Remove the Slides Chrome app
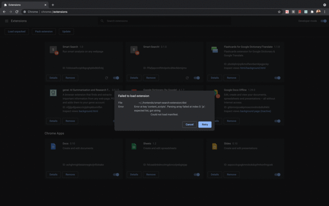The height and width of the screenshot is (206, 329). point(232,174)
